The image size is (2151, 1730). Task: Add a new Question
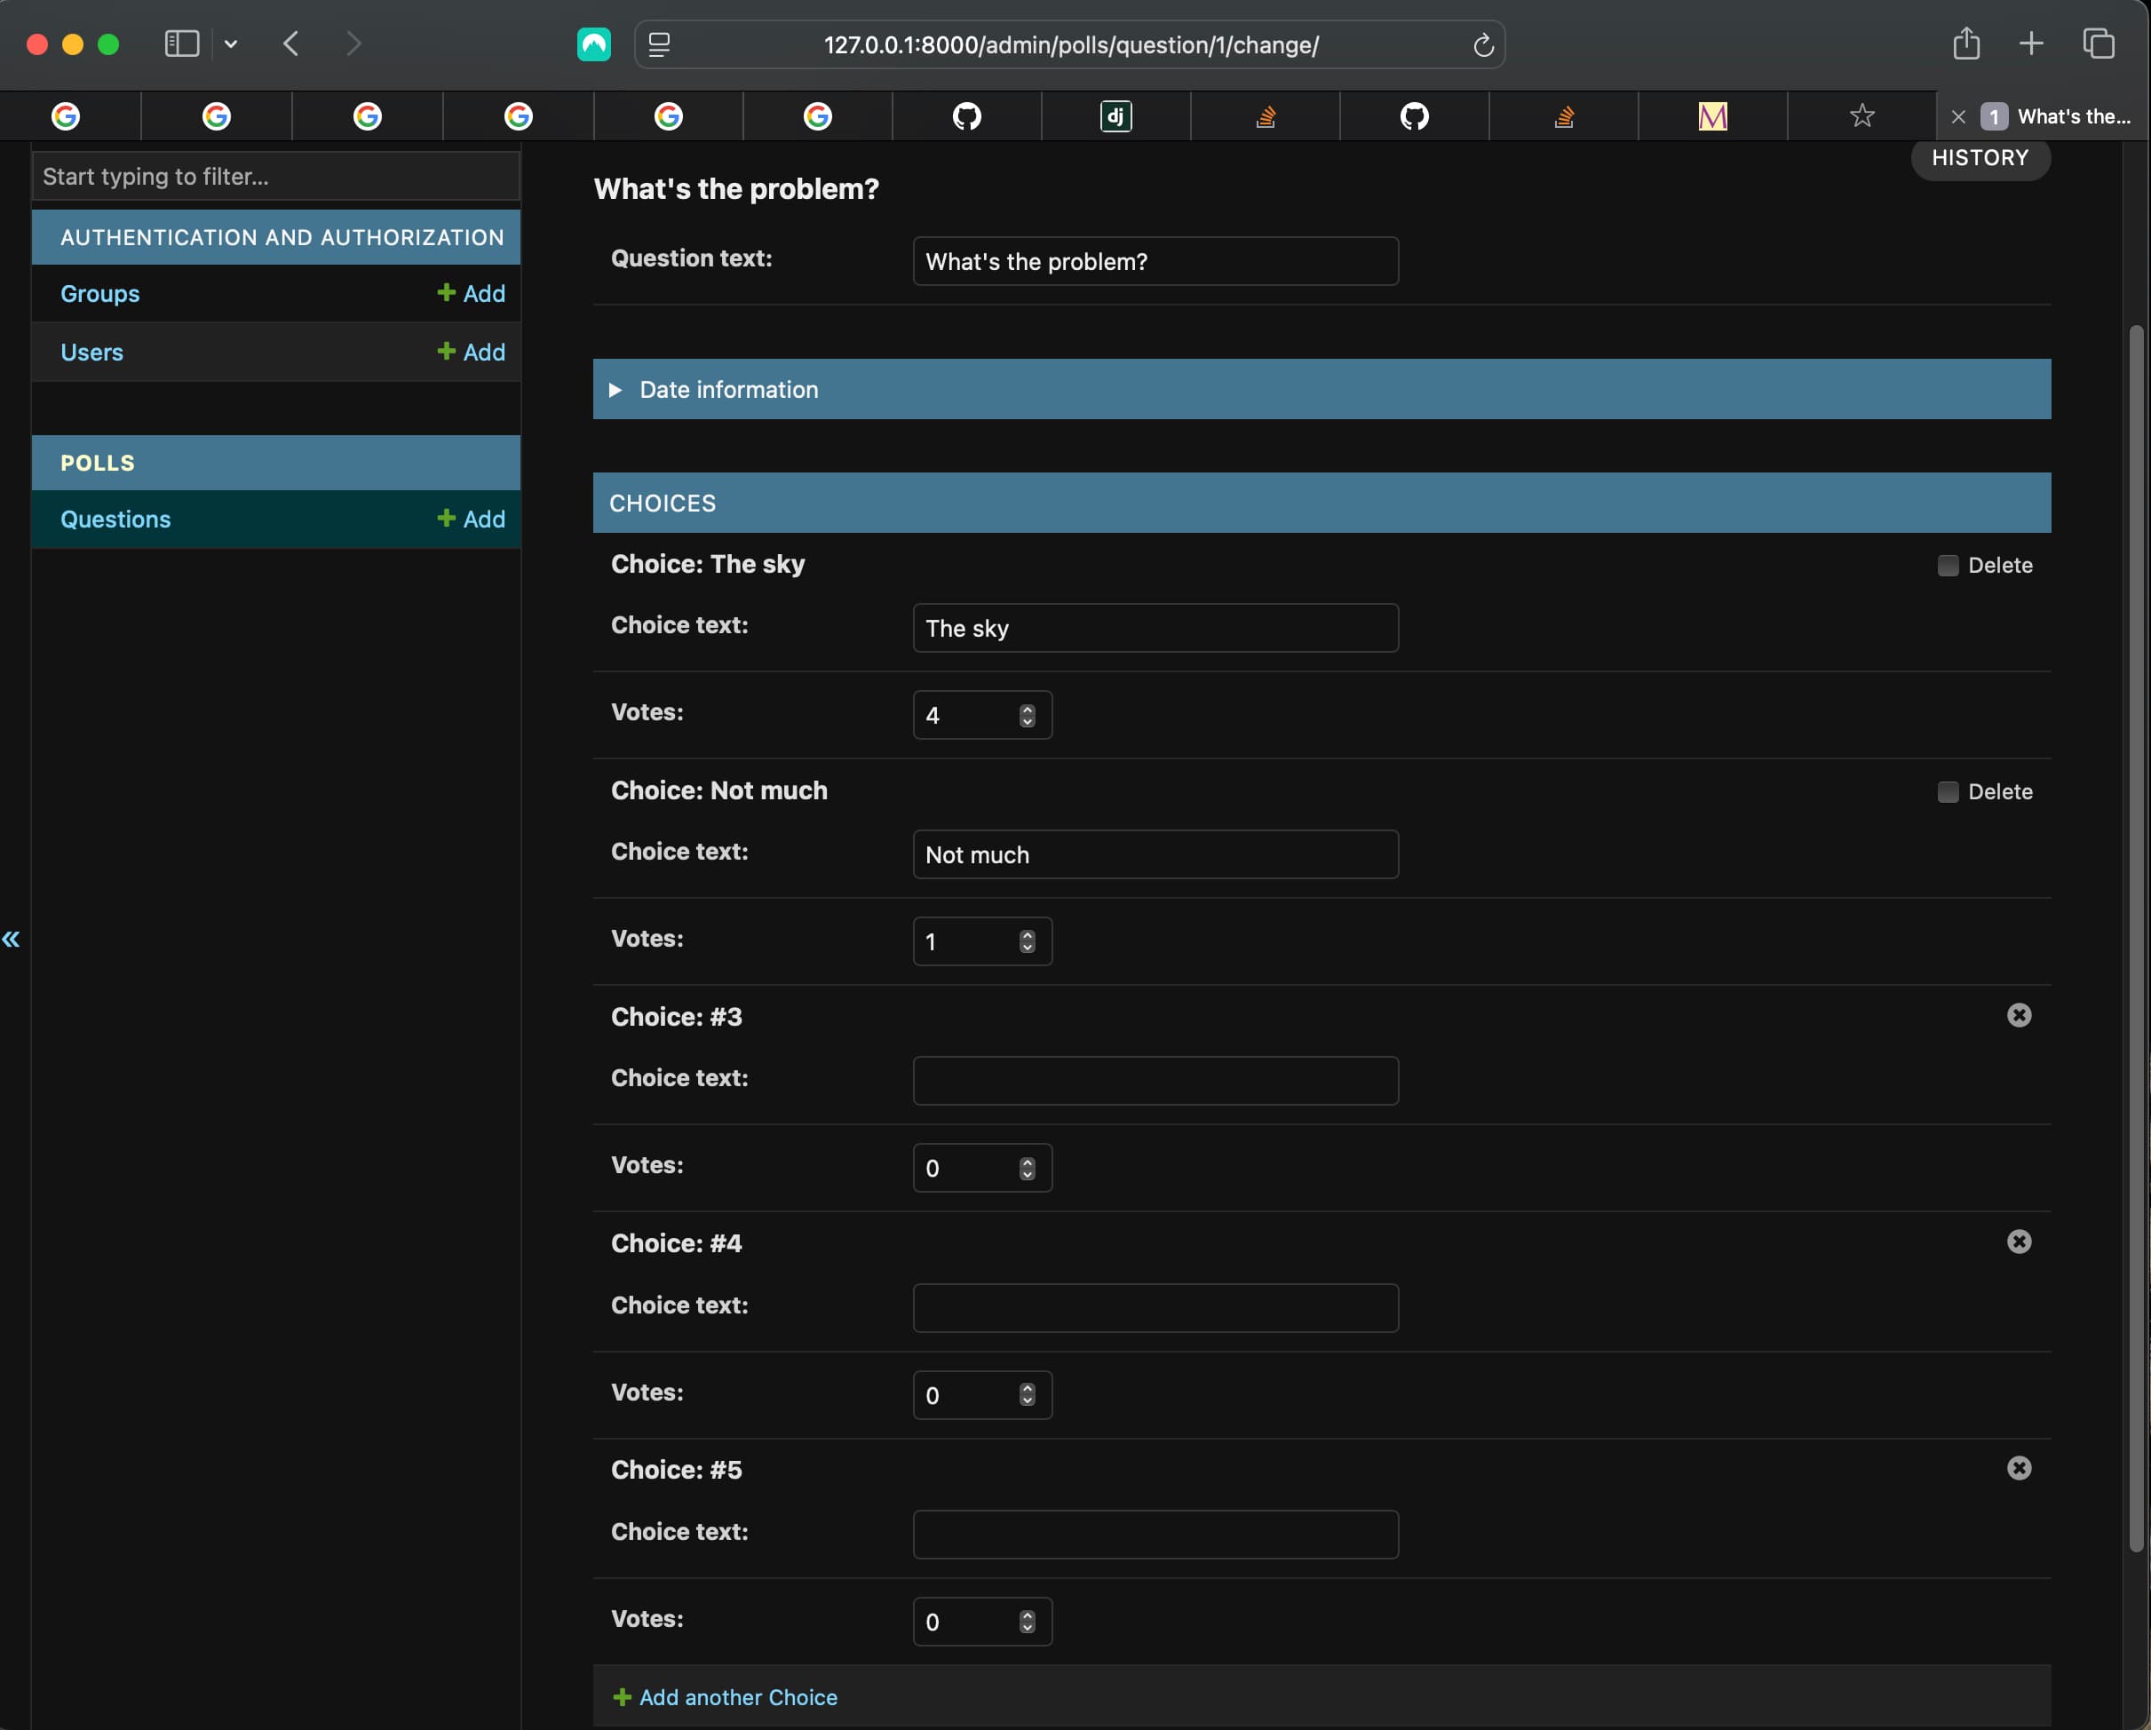click(471, 519)
